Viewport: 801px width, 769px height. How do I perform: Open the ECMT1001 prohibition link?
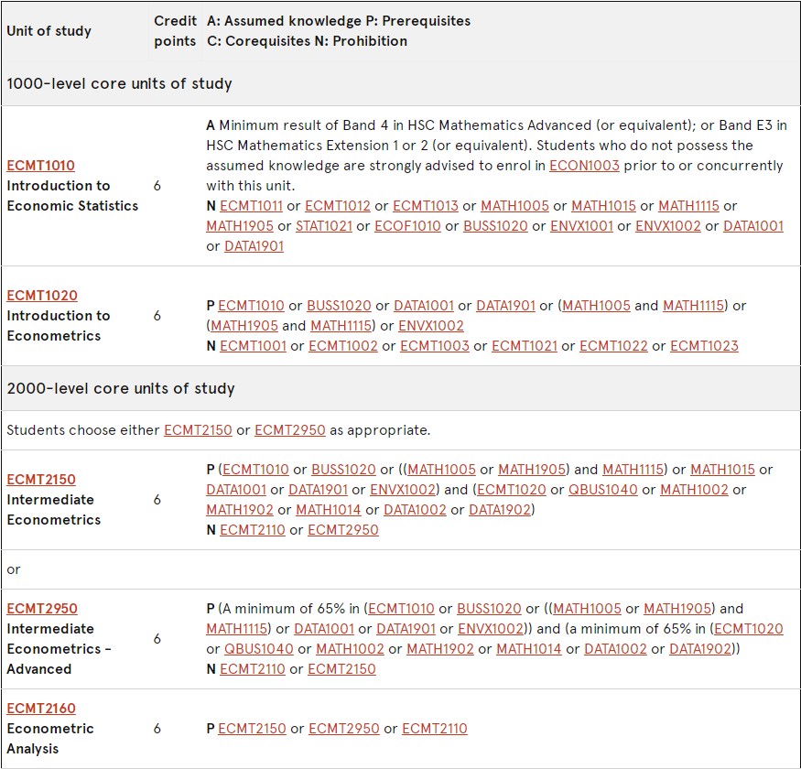click(x=253, y=346)
